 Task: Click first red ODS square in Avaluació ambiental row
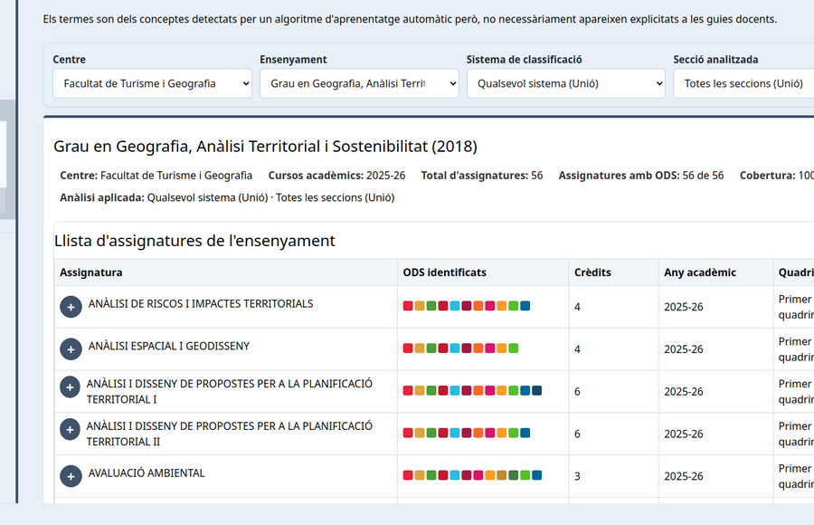pos(408,475)
